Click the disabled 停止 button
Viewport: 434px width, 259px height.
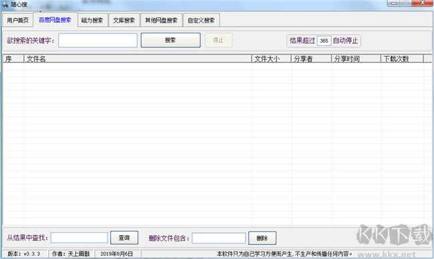tap(218, 40)
